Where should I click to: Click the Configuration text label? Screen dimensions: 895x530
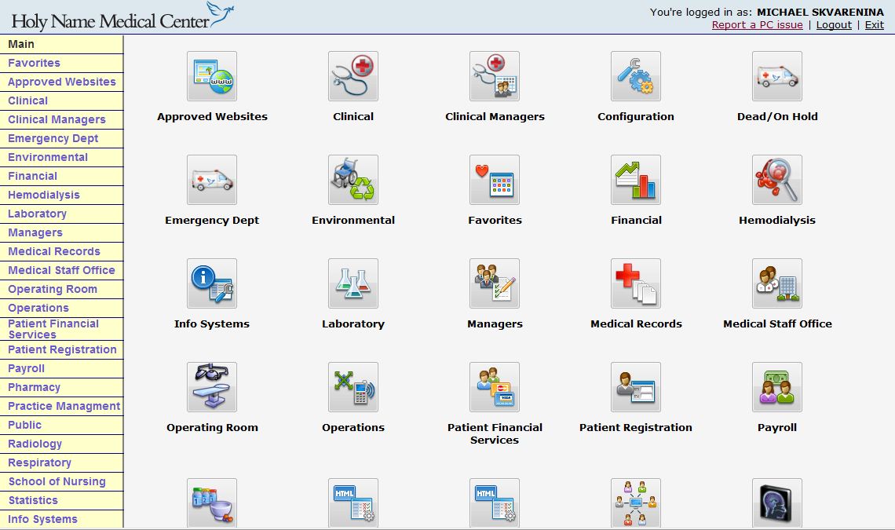[636, 116]
